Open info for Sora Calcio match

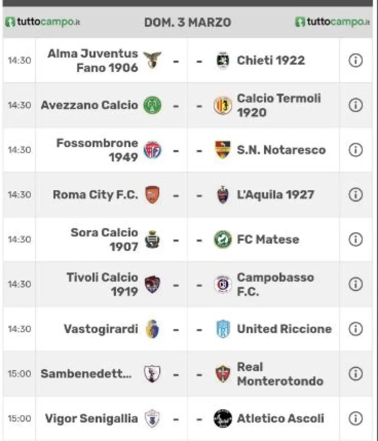tap(356, 239)
